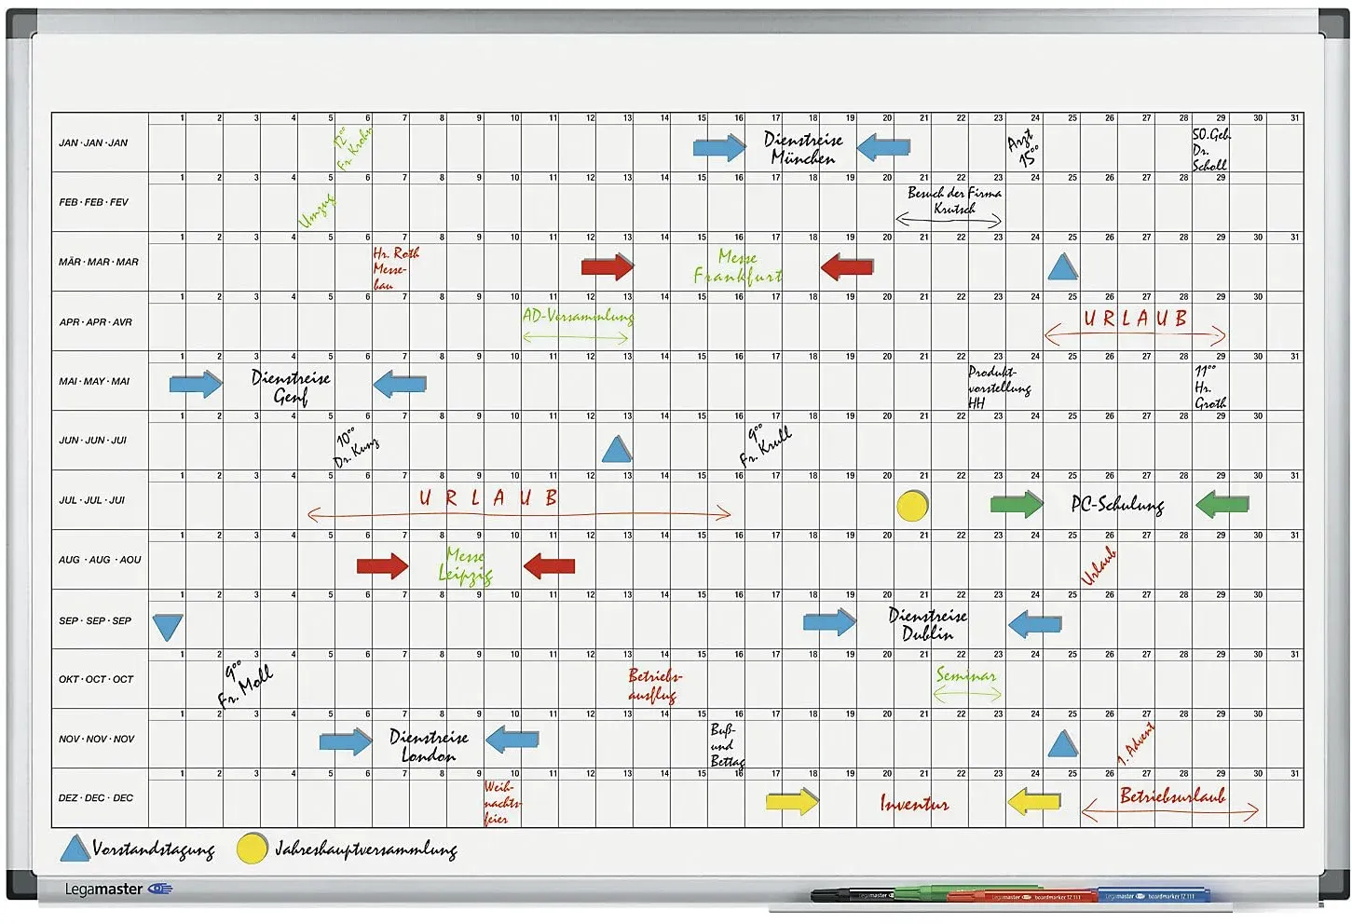The width and height of the screenshot is (1352, 924).
Task: Click the green left arrow after PC-Schulung
Action: click(x=1222, y=505)
